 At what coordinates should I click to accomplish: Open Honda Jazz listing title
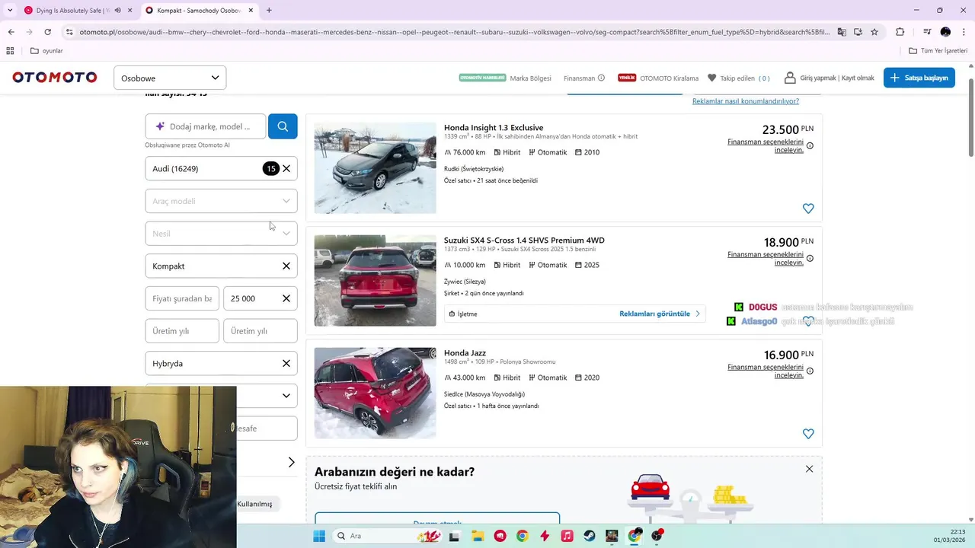click(x=465, y=353)
